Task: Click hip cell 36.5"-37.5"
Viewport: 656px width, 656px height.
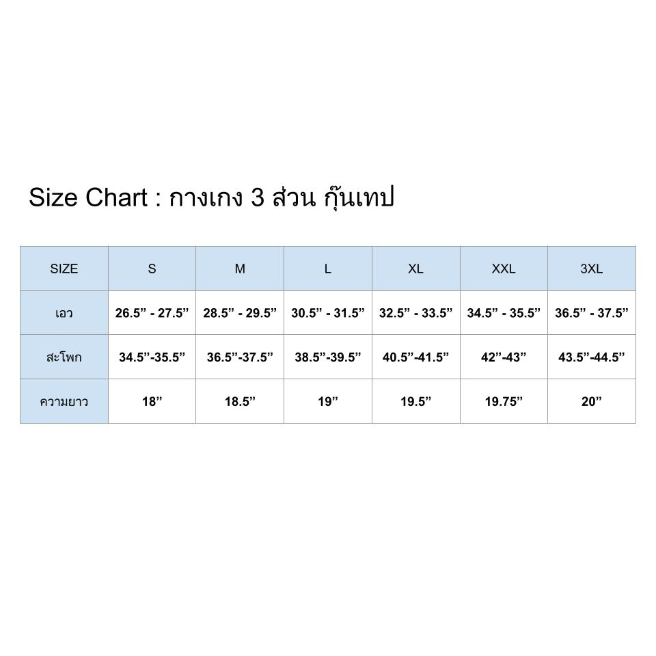Action: point(240,357)
